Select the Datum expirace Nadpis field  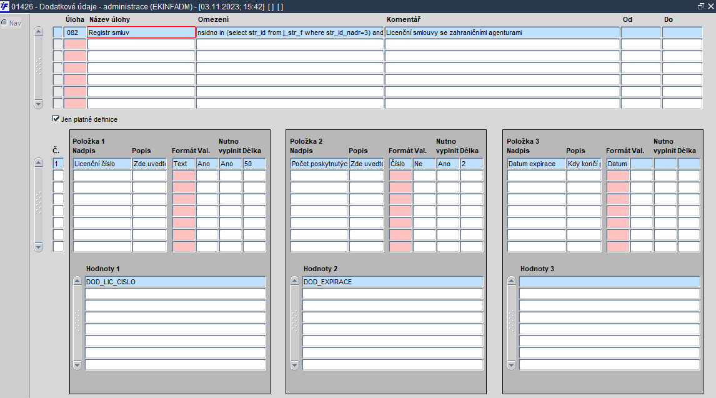(536, 164)
